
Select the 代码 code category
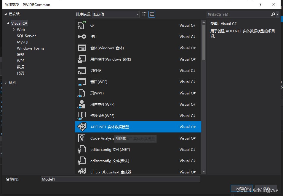[20, 73]
